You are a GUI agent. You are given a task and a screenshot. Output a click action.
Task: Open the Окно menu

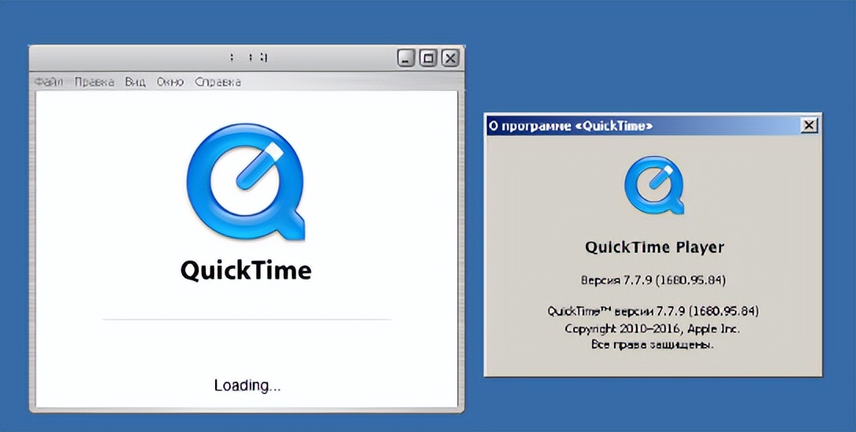coord(170,82)
